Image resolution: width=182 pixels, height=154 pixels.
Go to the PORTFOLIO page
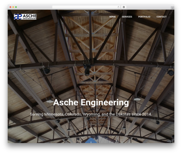pos(144,17)
